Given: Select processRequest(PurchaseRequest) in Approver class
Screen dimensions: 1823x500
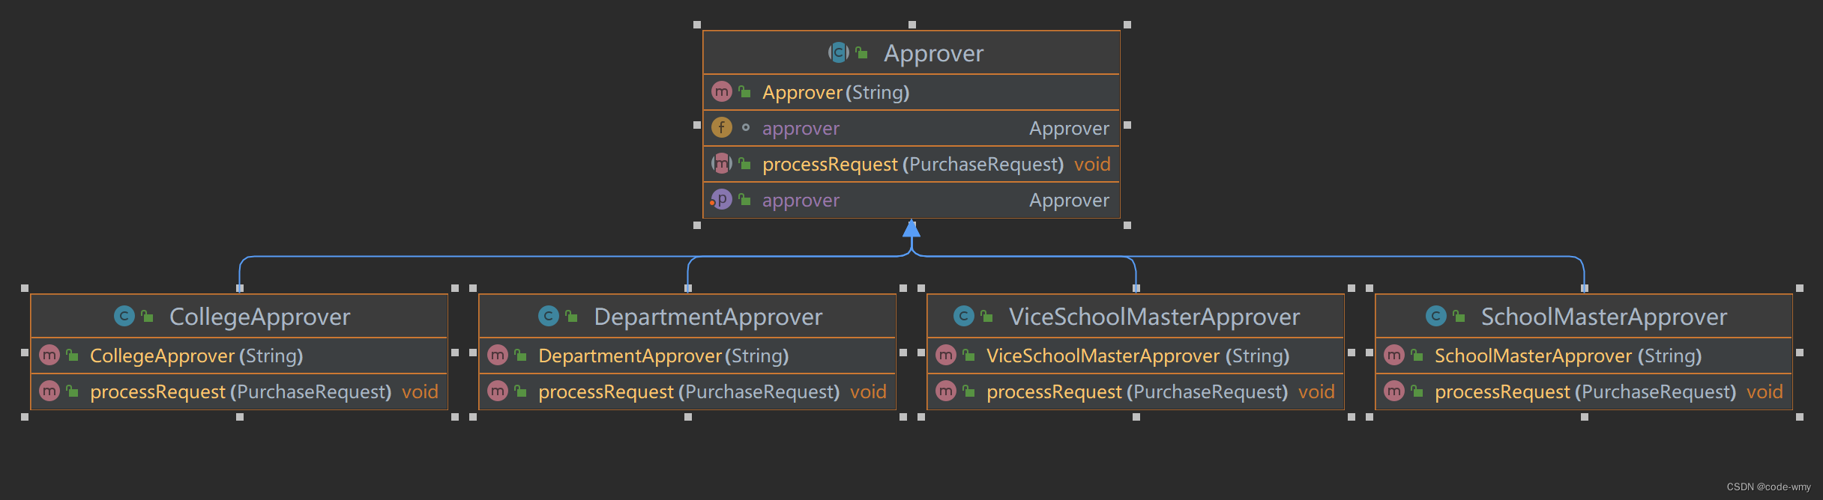Looking at the screenshot, I should pos(913,165).
